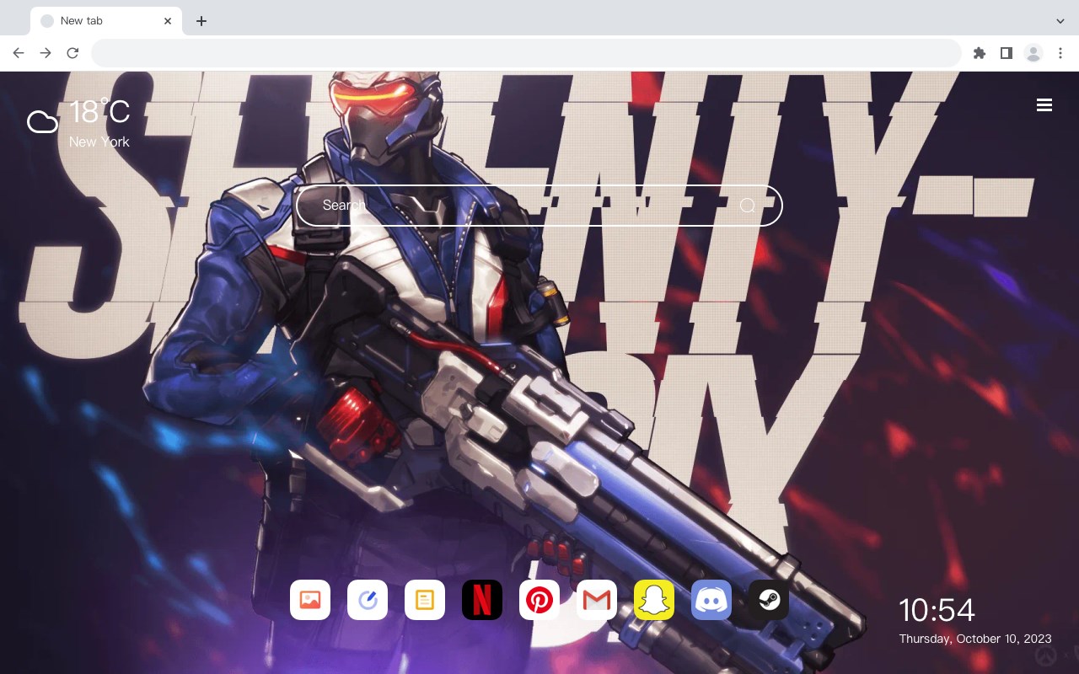Click the magnifier icon in search bar
1079x674 pixels.
click(747, 206)
